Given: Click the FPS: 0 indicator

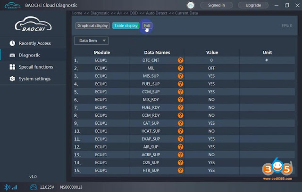Looking at the screenshot, I should point(287,26).
